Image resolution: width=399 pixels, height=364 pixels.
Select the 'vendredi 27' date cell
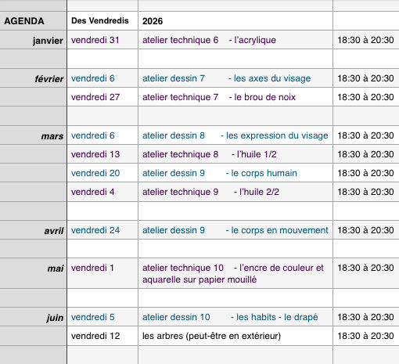[x=102, y=97]
